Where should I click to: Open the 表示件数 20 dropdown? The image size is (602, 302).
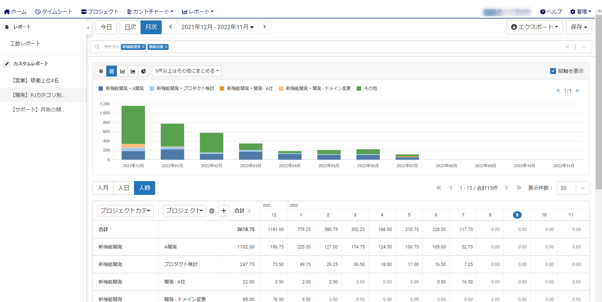[573, 188]
